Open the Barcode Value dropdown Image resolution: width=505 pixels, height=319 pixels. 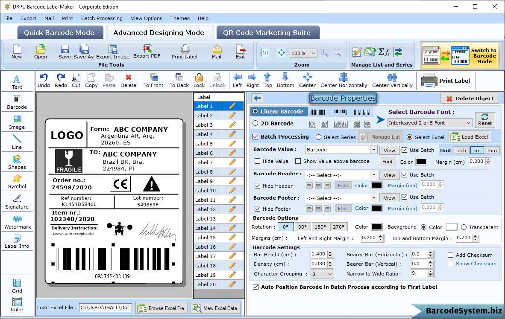point(373,150)
